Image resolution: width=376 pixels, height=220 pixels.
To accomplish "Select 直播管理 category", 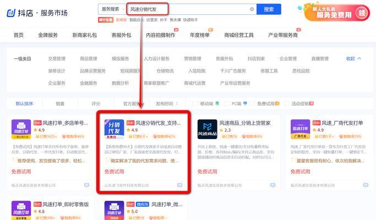I will pos(320,58).
